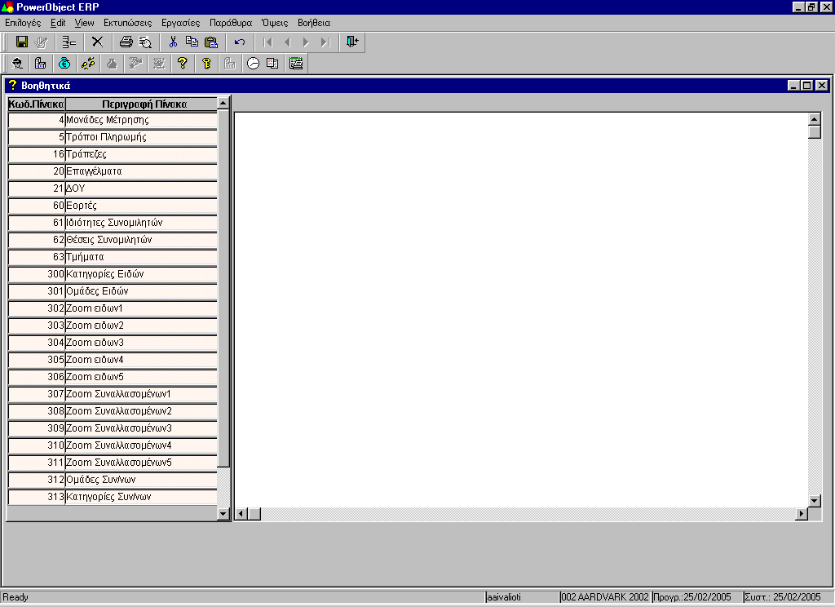Open the Παράθυρα menu
This screenshot has height=607, width=835.
click(231, 23)
